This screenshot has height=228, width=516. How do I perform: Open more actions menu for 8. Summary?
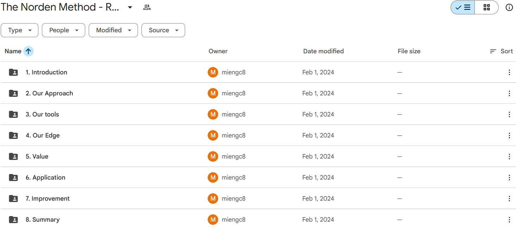(x=509, y=220)
